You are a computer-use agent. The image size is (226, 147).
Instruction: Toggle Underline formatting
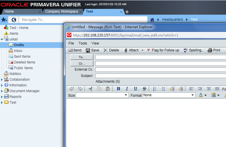[x=136, y=89]
